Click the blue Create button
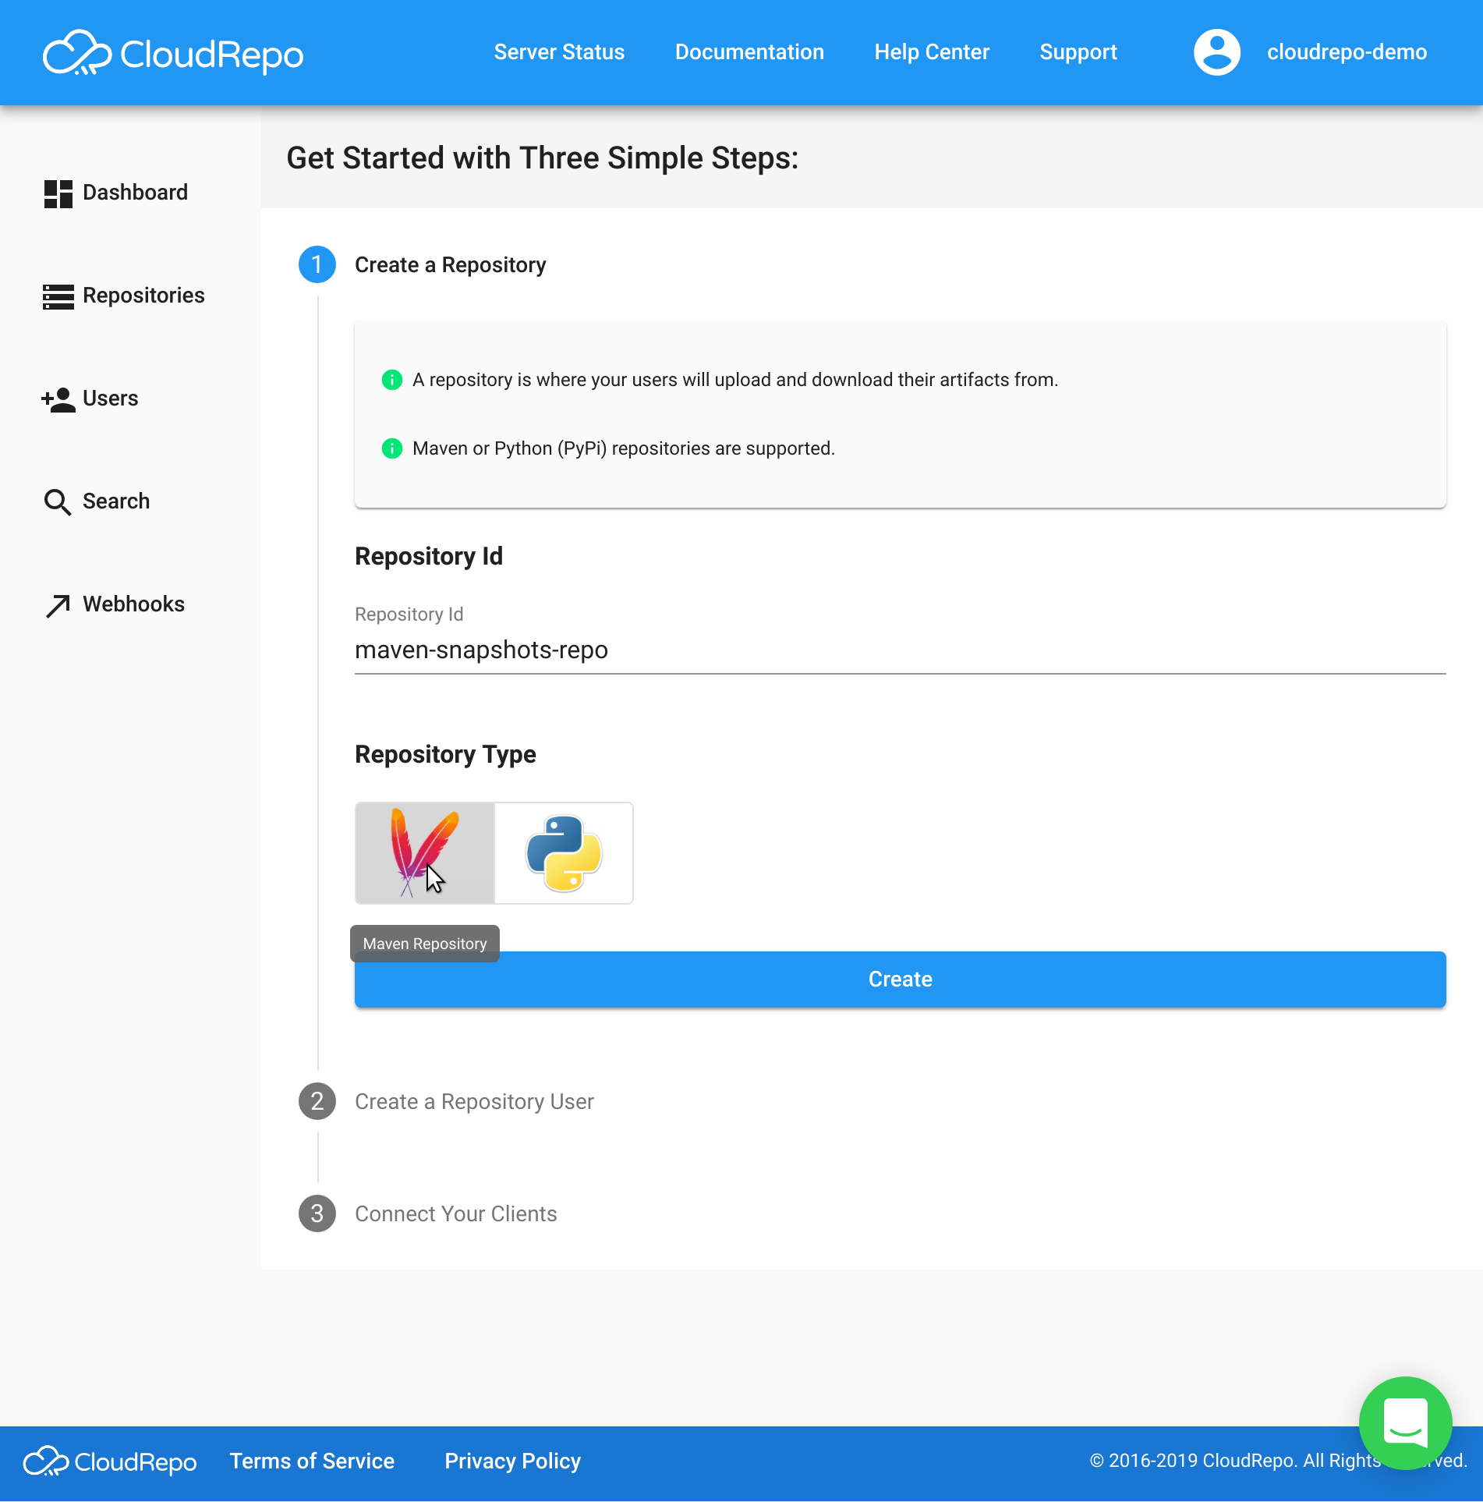Viewport: 1483px width, 1502px height. pyautogui.click(x=900, y=979)
